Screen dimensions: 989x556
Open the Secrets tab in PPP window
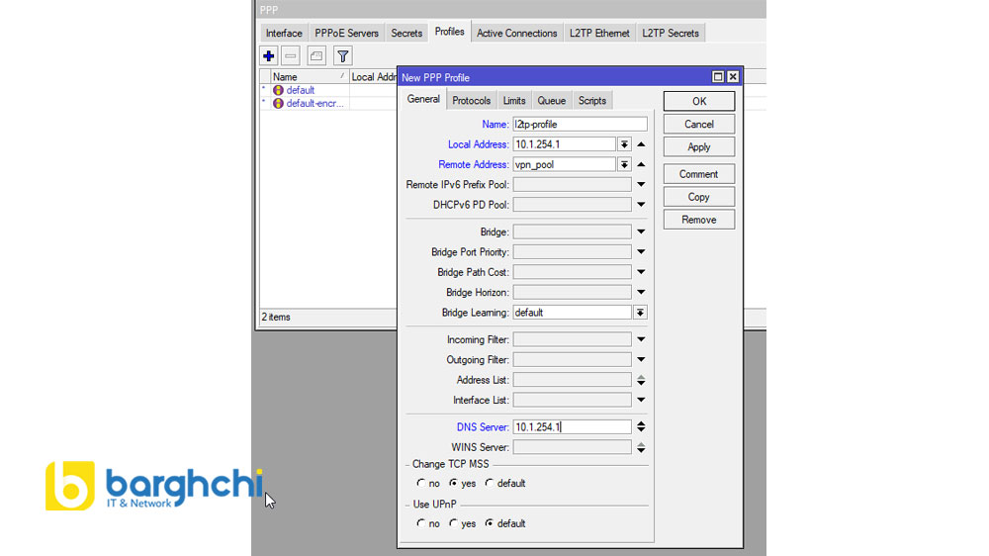(x=406, y=33)
